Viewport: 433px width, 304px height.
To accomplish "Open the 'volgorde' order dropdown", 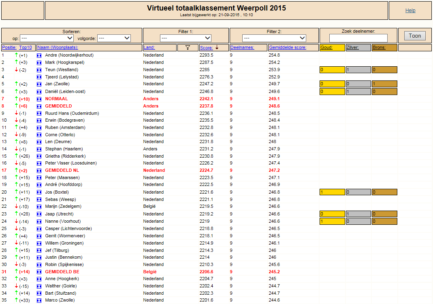I will [x=114, y=38].
